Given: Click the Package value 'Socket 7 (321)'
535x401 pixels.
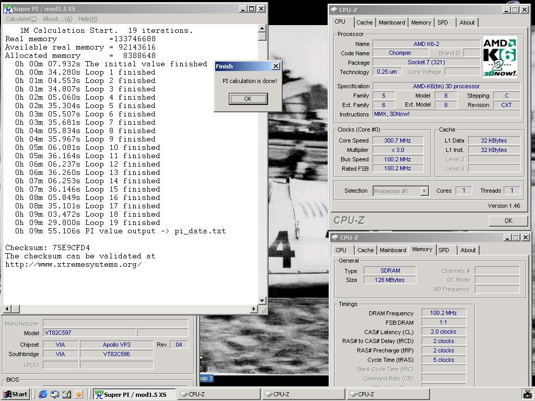Looking at the screenshot, I should tap(426, 62).
